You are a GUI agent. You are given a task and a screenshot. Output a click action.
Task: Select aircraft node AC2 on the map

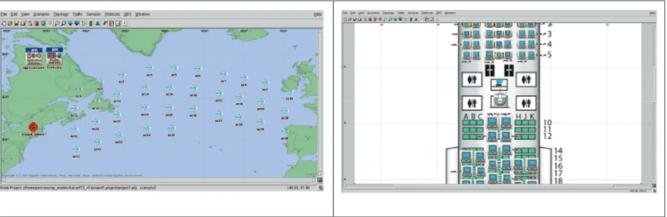click(x=101, y=83)
